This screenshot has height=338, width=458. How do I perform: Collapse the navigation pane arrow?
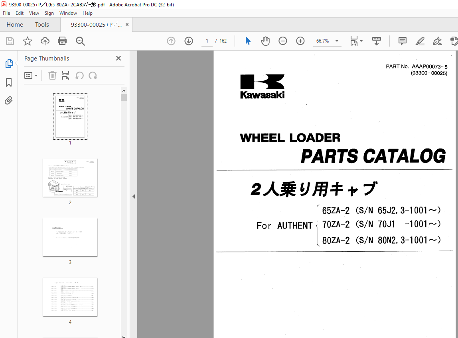coord(134,196)
